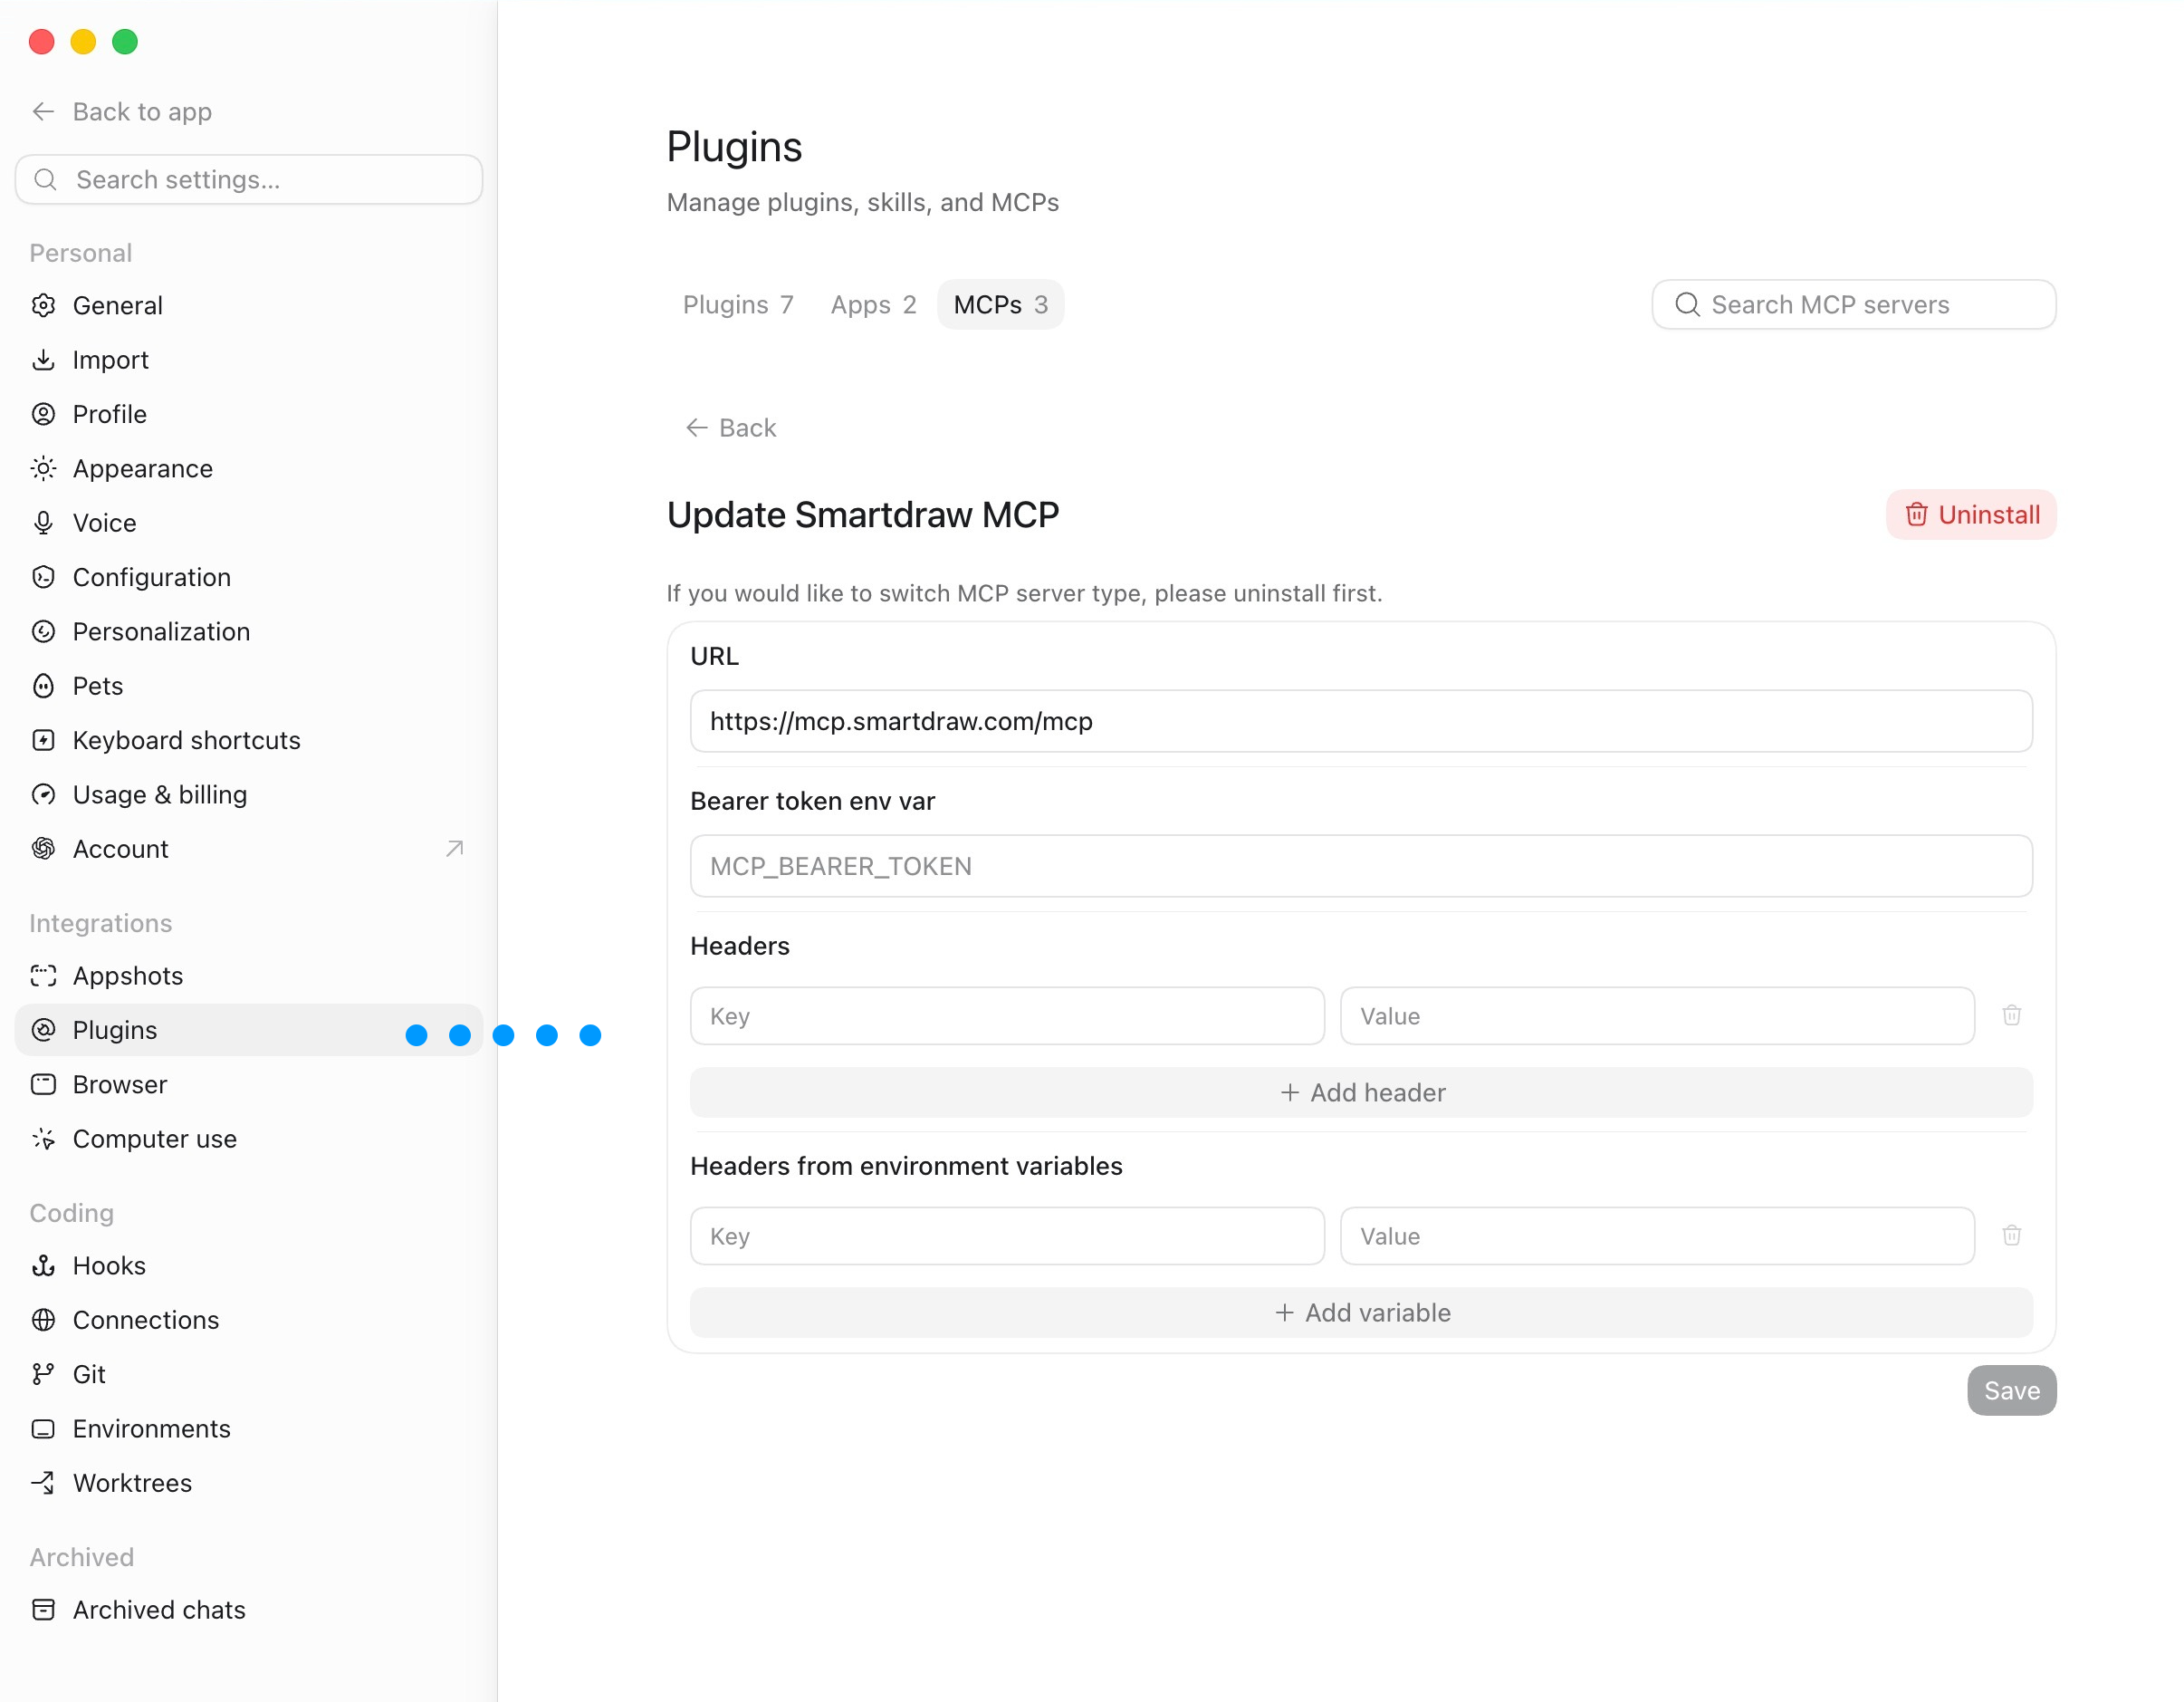
Task: Open Archived chats page
Action: [x=248, y=1609]
